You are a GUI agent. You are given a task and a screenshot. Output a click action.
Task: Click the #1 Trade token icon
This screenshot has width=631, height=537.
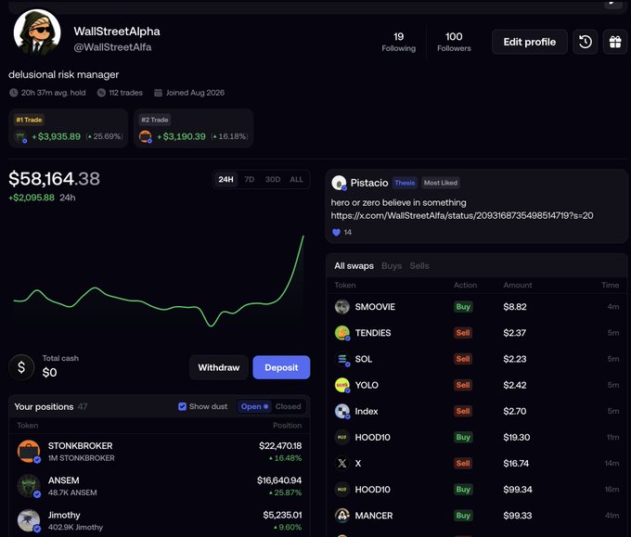20,137
